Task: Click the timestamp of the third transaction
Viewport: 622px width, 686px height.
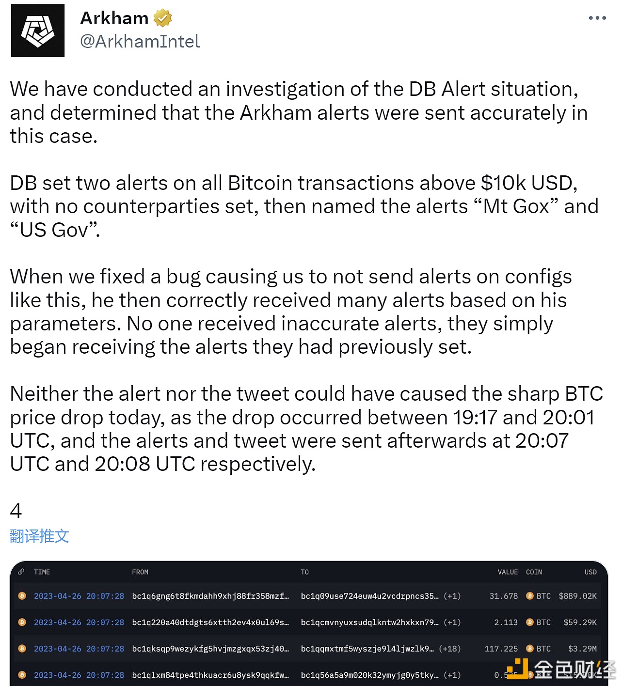Action: click(79, 648)
